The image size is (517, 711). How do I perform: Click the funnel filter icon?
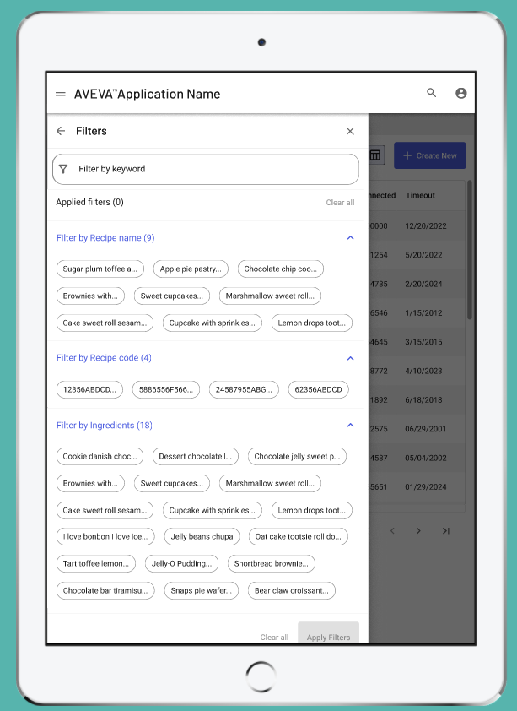[63, 169]
